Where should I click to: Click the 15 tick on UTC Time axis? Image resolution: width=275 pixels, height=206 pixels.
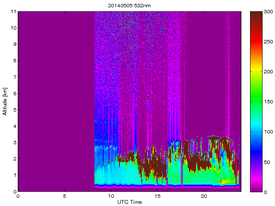(x=157, y=196)
